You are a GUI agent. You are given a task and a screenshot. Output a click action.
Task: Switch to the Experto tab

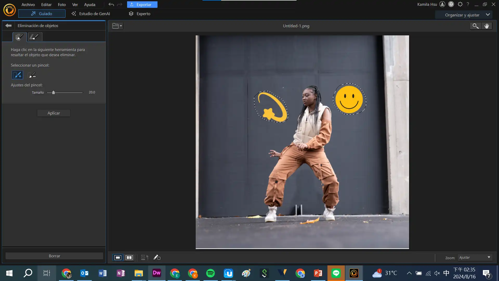[x=140, y=14]
